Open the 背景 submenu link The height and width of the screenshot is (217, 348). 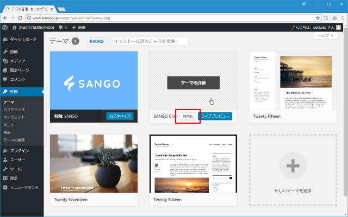click(x=7, y=132)
